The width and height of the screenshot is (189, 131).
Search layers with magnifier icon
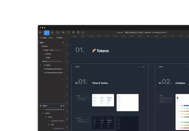click(x=40, y=38)
